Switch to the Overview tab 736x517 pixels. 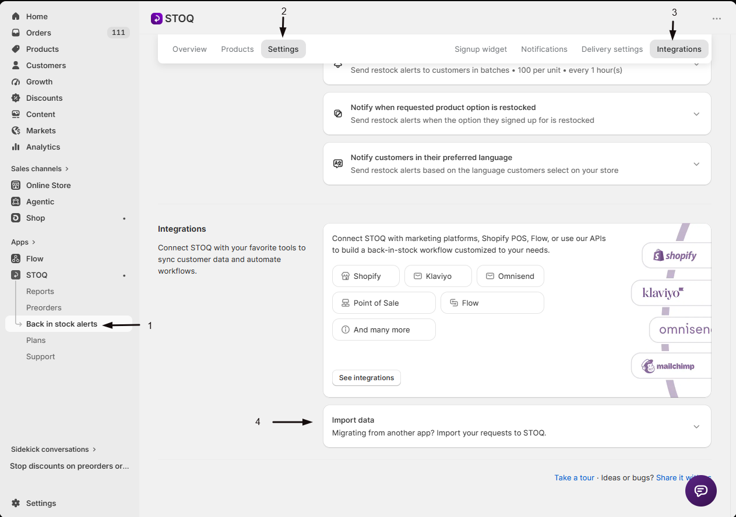click(189, 49)
